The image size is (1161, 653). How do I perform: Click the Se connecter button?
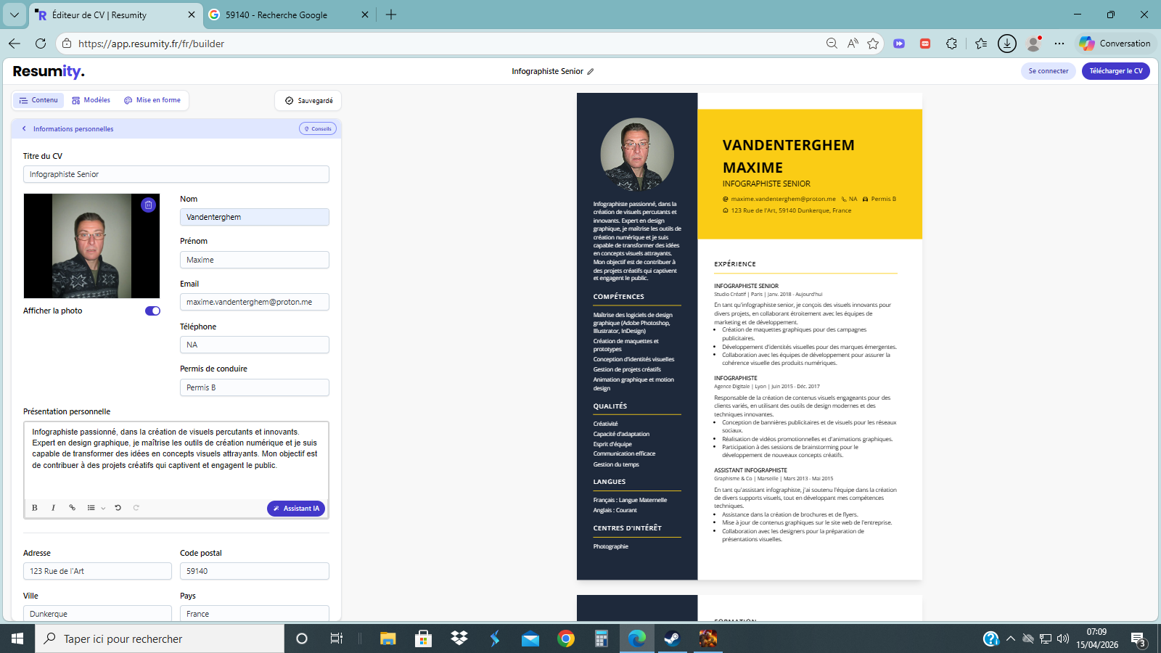pos(1048,71)
